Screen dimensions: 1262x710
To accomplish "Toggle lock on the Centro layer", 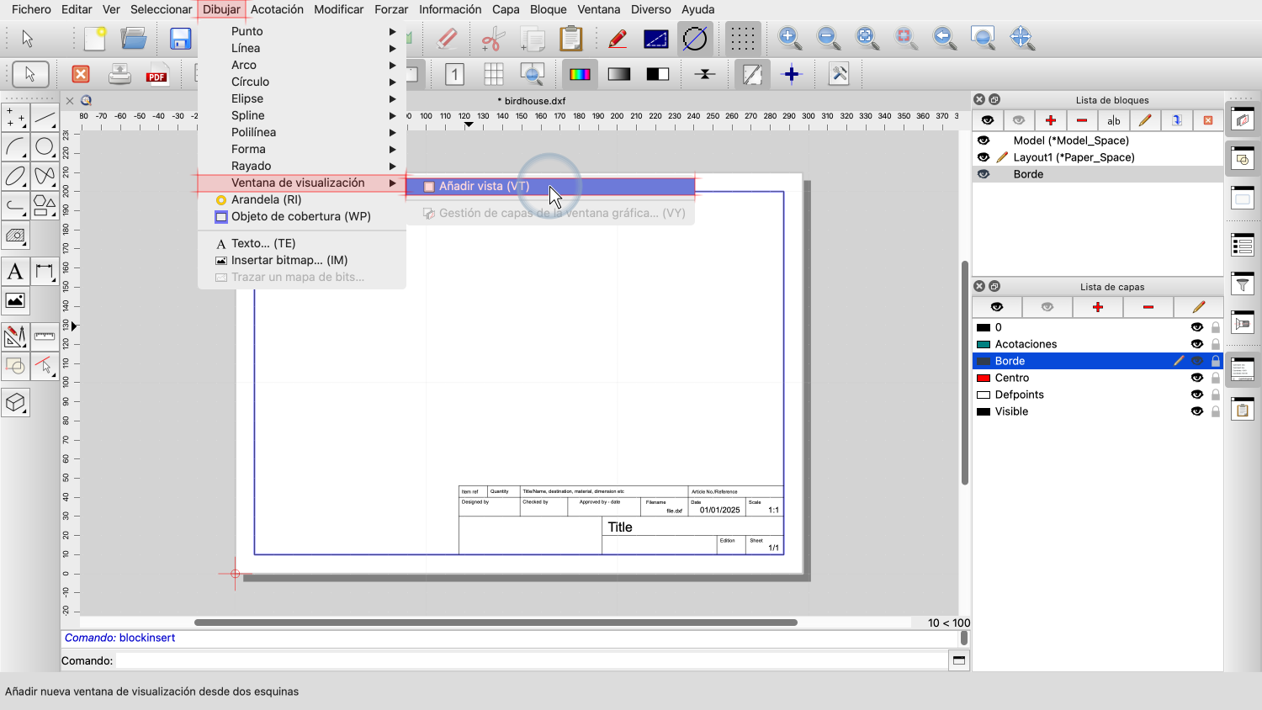I will 1215,378.
